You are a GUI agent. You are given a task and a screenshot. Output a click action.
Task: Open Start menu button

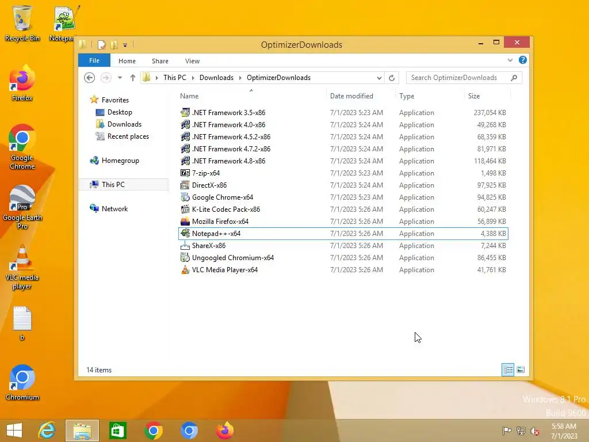[14, 430]
